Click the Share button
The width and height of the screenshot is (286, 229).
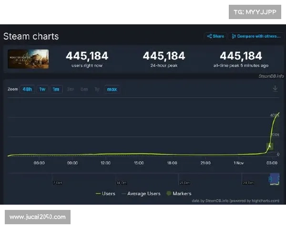click(x=215, y=36)
